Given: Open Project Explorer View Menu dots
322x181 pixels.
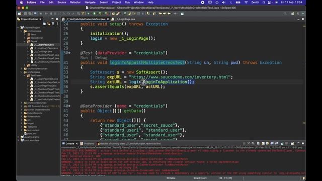Looking at the screenshot, I should (x=57, y=24).
